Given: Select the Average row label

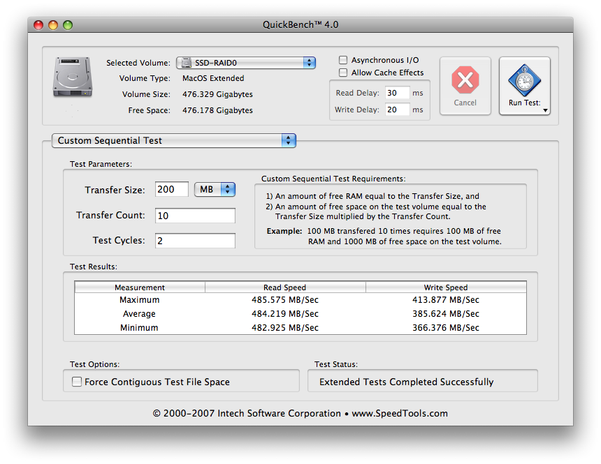Looking at the screenshot, I should 139,314.
